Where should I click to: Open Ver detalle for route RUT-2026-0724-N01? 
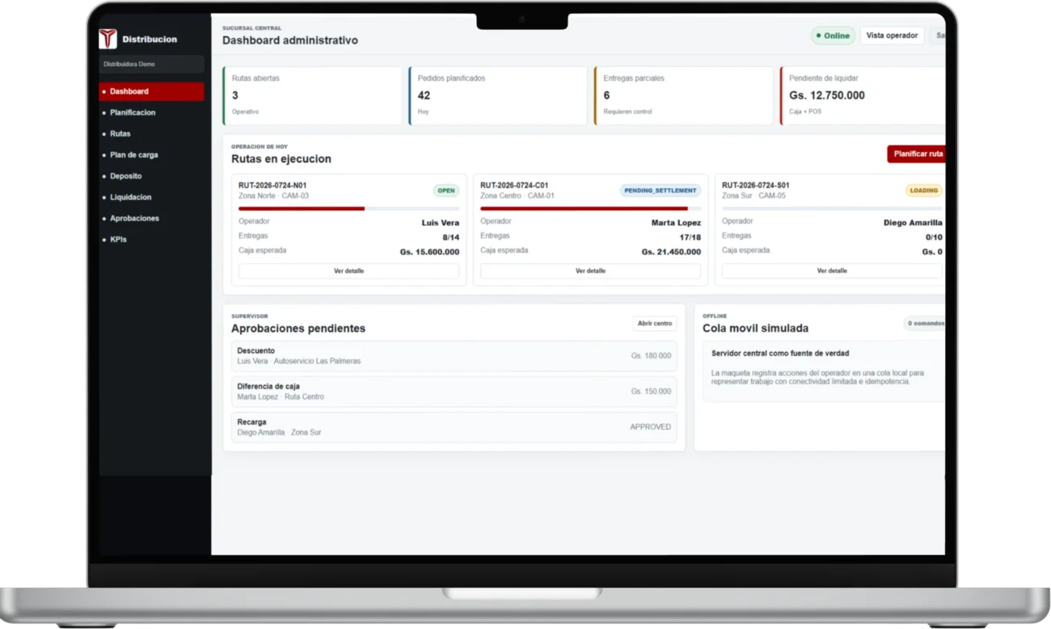coord(348,271)
